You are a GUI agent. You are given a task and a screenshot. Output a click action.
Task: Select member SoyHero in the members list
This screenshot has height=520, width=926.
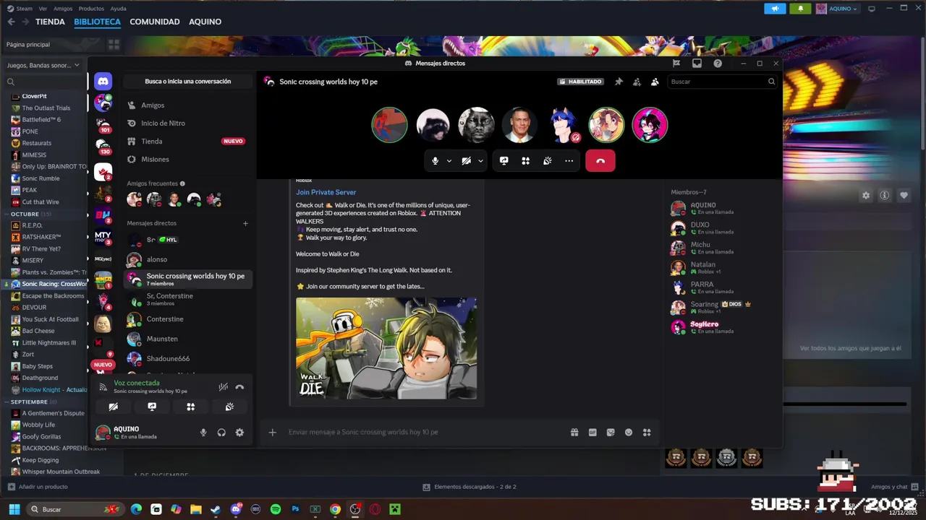(721, 327)
